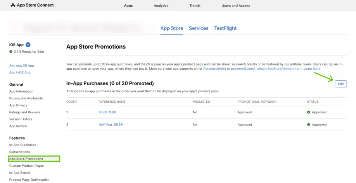The width and height of the screenshot is (356, 183).
Task: Click the PROMOTIONAL METADATA column header
Action: coord(257,102)
